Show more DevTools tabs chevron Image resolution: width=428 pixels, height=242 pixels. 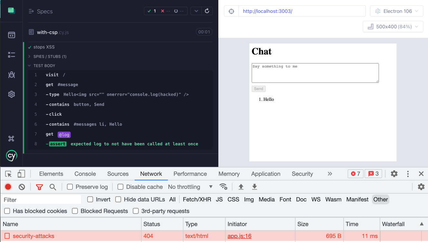(x=330, y=174)
